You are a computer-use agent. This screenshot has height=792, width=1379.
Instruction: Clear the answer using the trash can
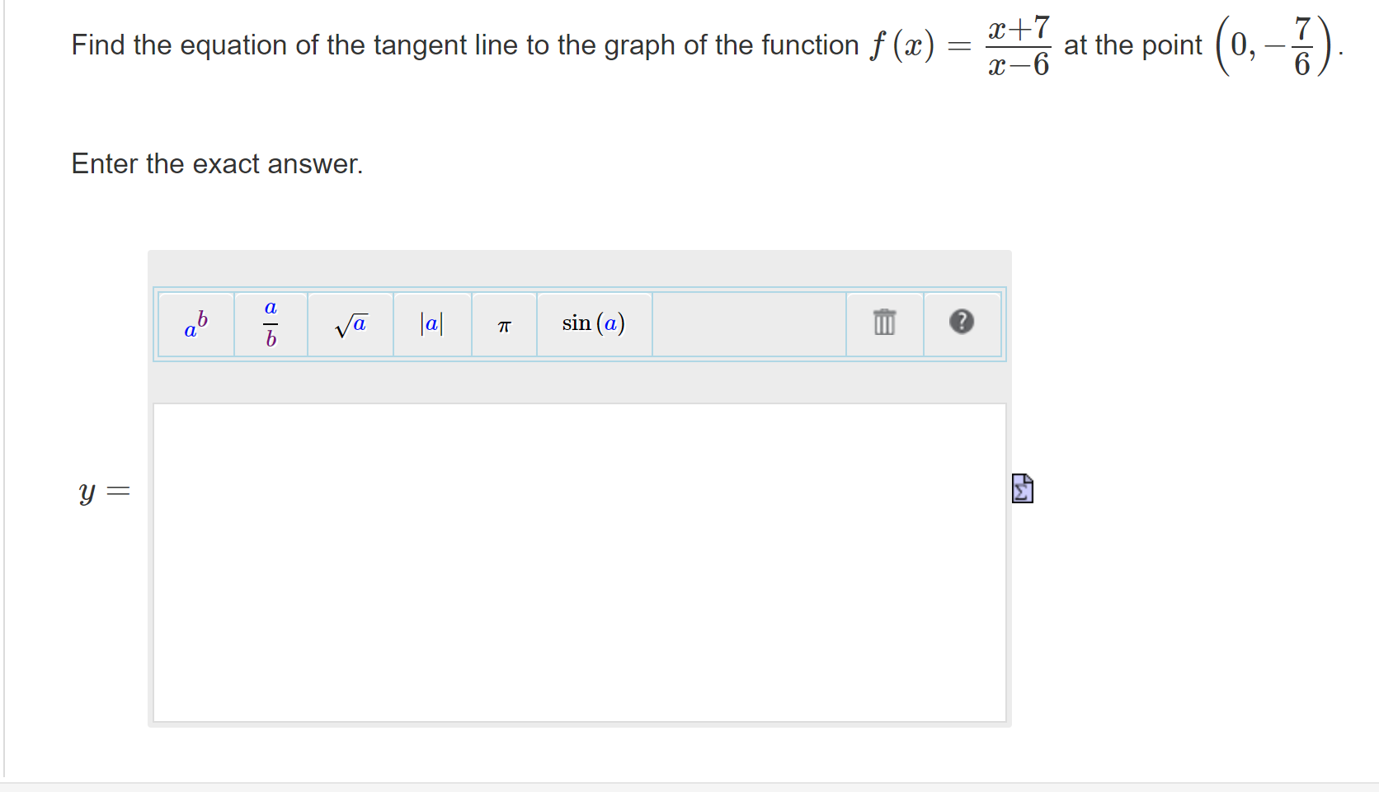pyautogui.click(x=882, y=323)
